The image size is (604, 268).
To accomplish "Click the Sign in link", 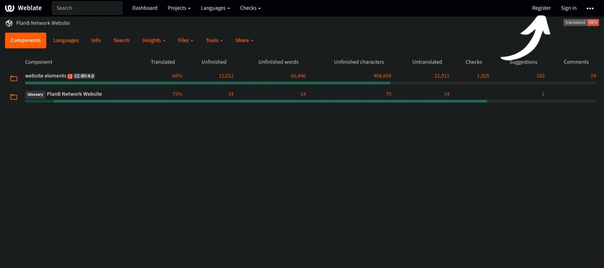I will point(569,8).
